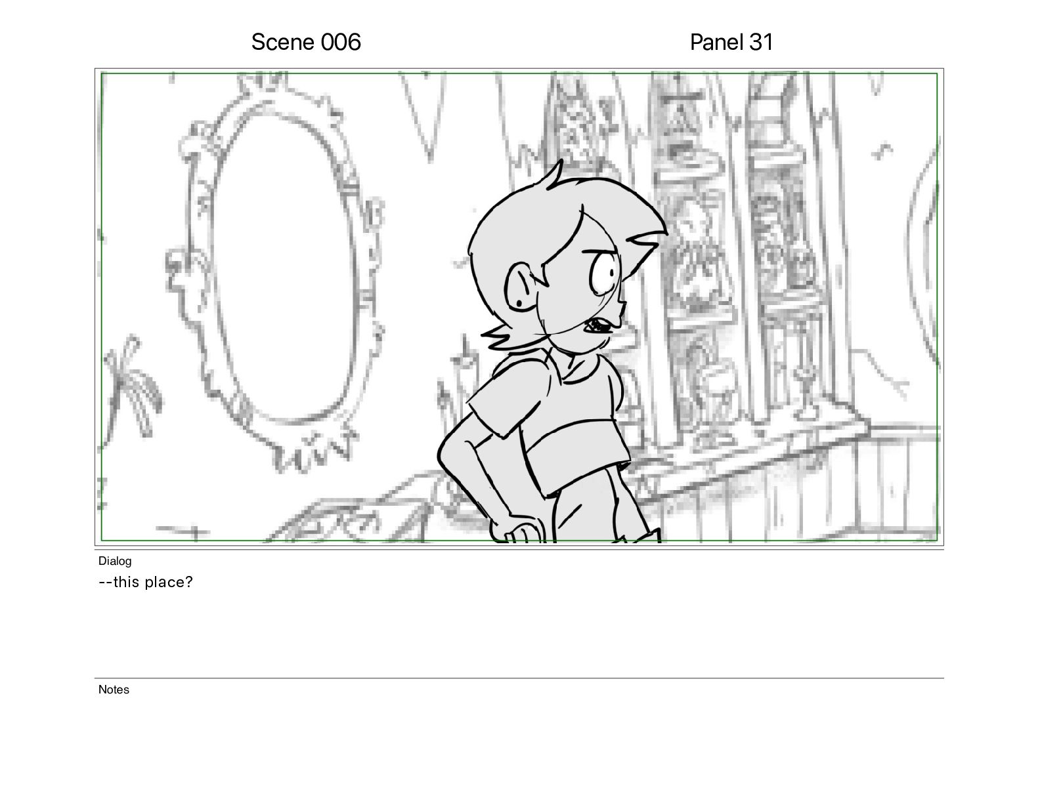Click the Panel 31 heading
1040x803 pixels.
[731, 42]
